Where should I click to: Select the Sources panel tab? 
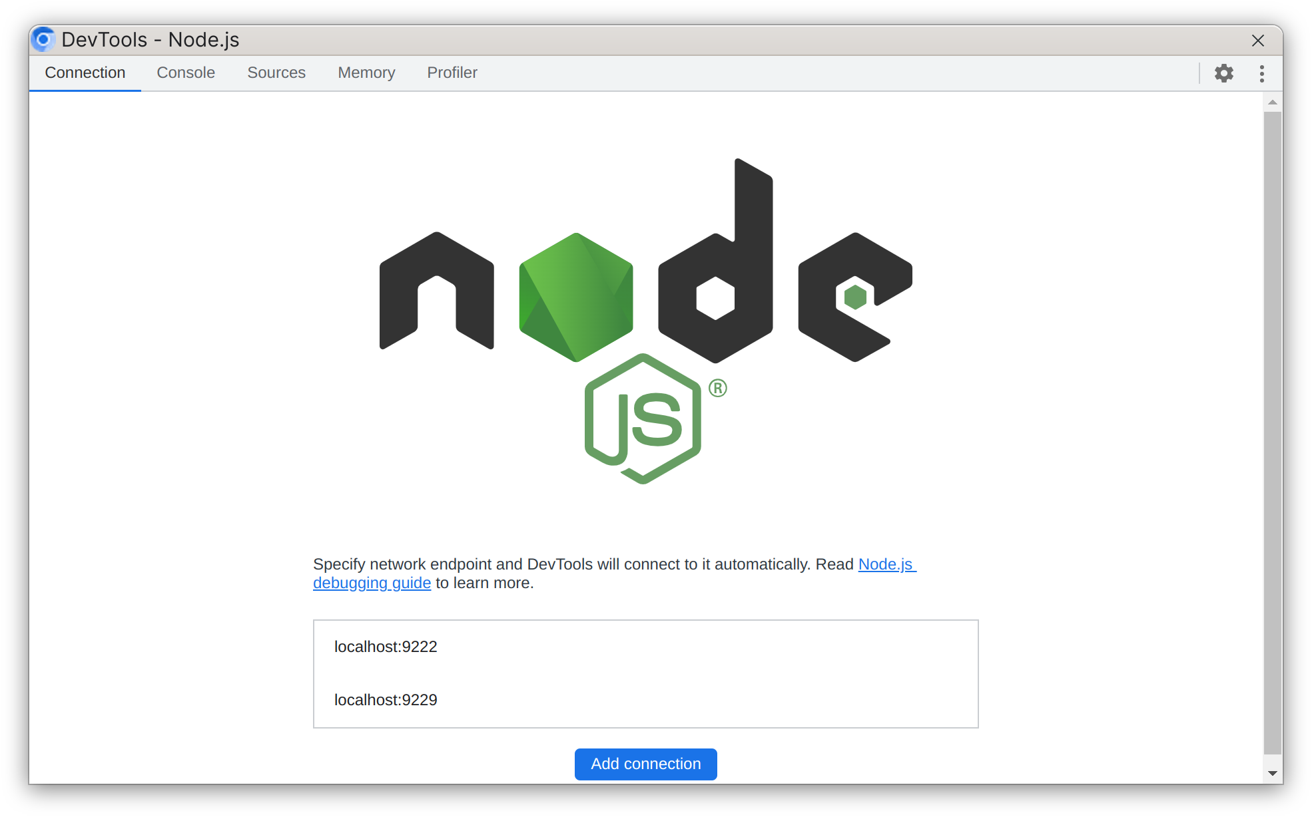click(x=275, y=73)
